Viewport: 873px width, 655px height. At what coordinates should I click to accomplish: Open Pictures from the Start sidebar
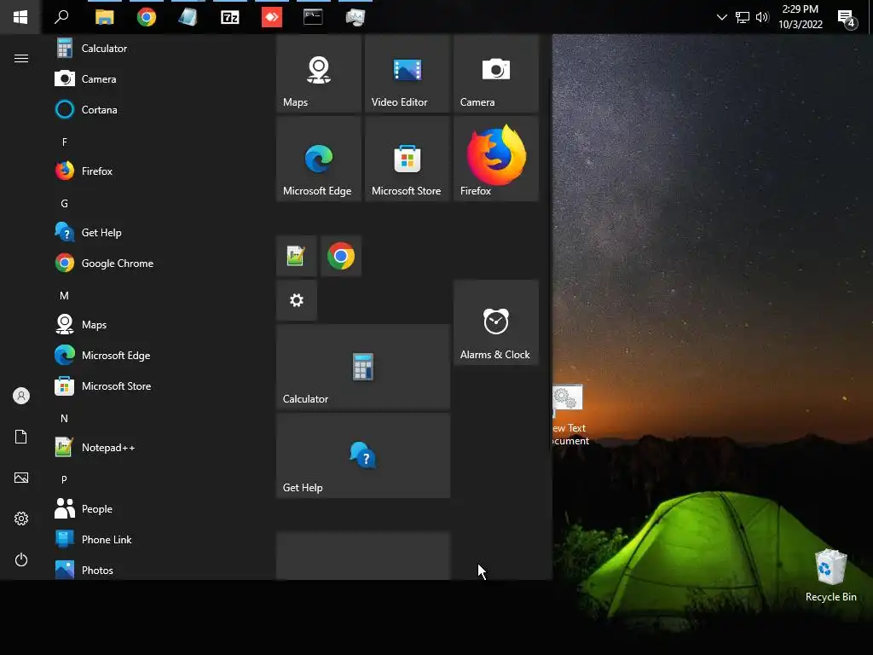21,478
